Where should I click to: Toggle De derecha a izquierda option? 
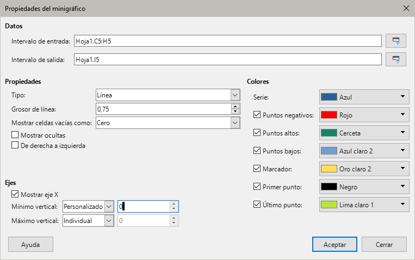tap(15, 145)
